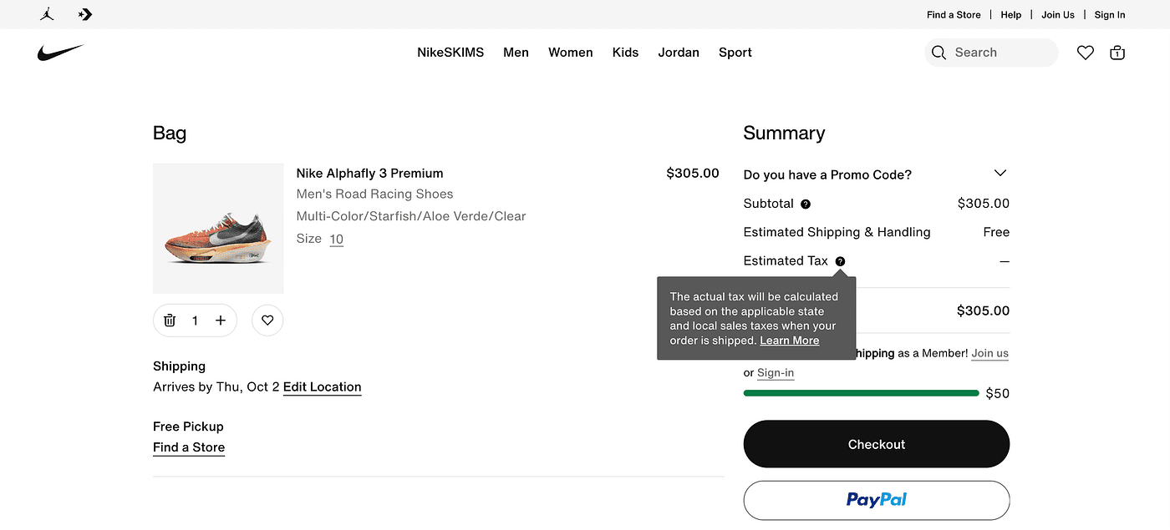Click the Join us member link
The height and width of the screenshot is (530, 1170).
(990, 353)
